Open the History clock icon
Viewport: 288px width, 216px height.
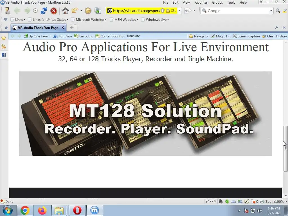click(88, 11)
